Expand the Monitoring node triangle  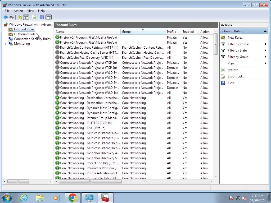(x=6, y=44)
